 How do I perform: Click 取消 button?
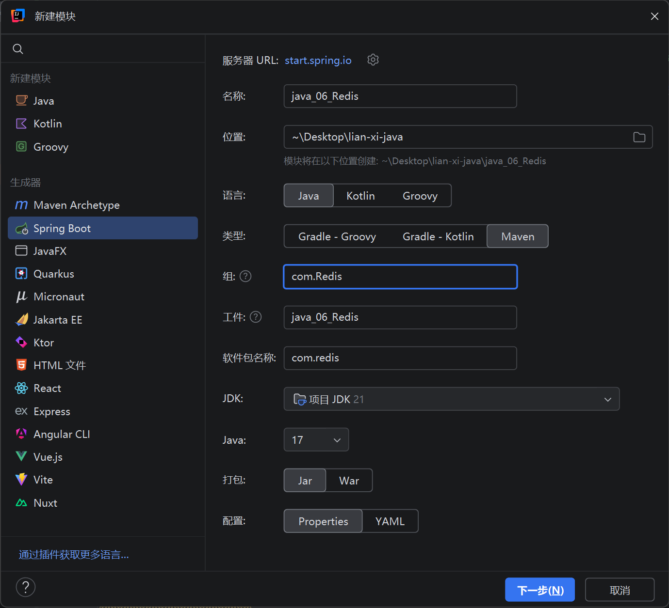620,590
